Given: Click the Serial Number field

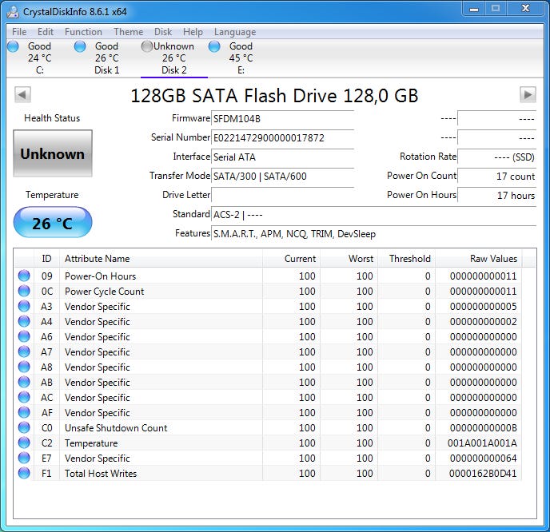Looking at the screenshot, I should (x=282, y=137).
